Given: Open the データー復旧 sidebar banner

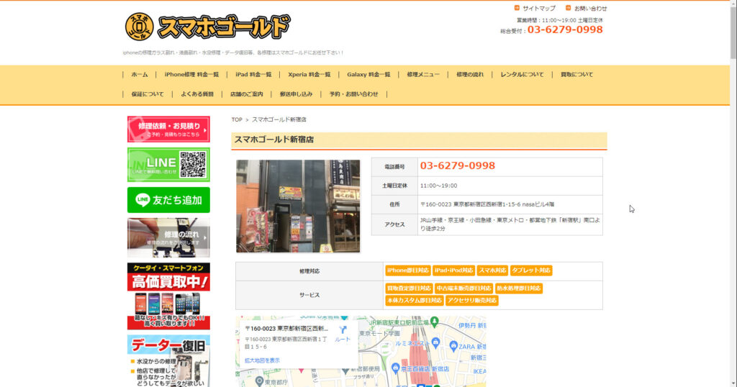Looking at the screenshot, I should coord(168,360).
